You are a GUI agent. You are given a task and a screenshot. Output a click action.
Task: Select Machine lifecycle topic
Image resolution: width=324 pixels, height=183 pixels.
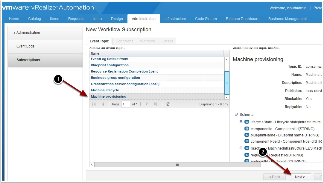(x=157, y=90)
